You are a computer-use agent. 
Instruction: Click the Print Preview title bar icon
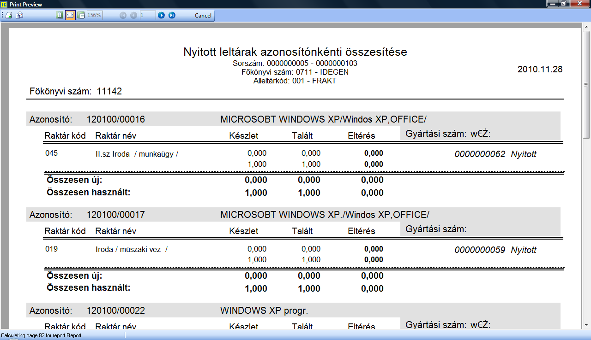[4, 4]
